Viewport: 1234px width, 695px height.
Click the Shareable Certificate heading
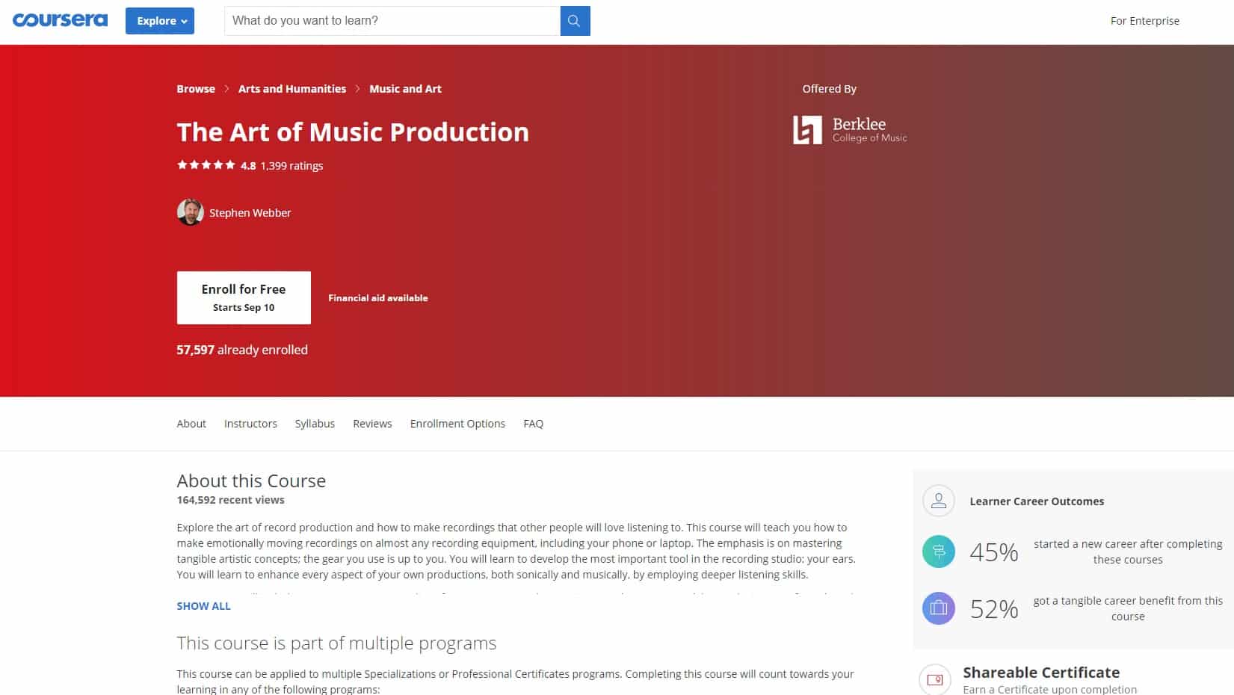[x=1041, y=673]
